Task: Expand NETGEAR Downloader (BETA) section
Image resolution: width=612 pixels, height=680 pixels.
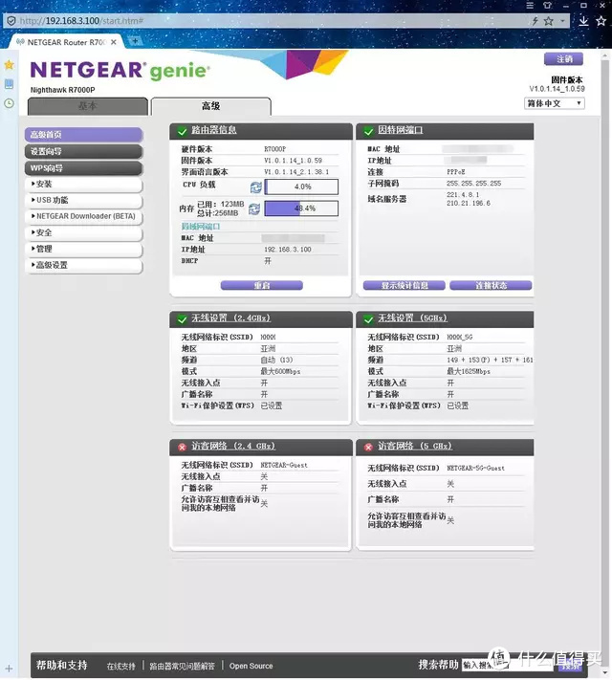Action: coord(84,216)
